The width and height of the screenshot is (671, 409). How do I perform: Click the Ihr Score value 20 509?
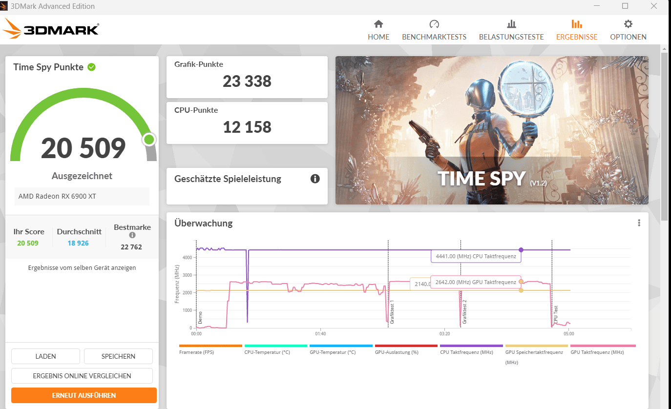point(28,243)
